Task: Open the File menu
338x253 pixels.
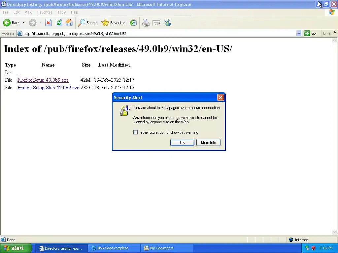Action: 6,12
